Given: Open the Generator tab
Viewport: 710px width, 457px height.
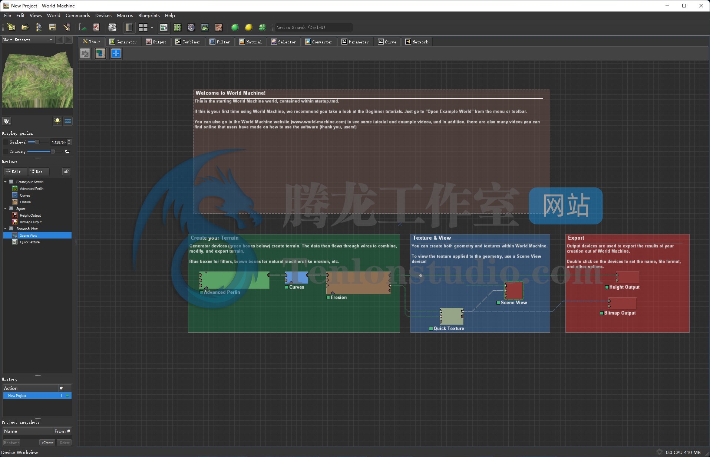Looking at the screenshot, I should [123, 42].
